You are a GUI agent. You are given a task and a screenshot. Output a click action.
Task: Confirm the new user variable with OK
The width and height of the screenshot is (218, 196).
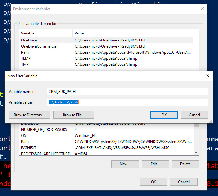pos(164,115)
